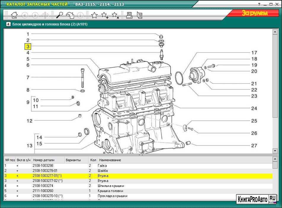Click callout number 27 in diagram
282x208 pixels.
click(254, 145)
